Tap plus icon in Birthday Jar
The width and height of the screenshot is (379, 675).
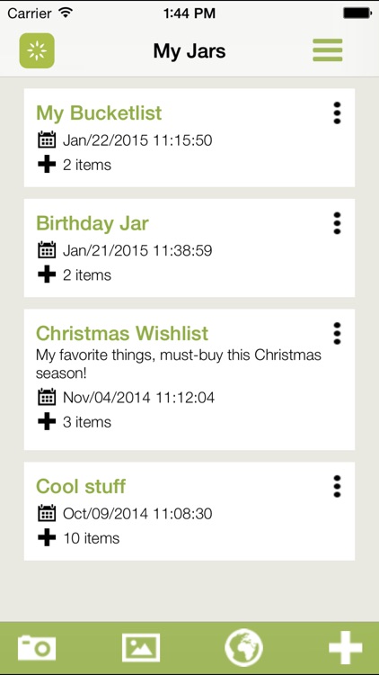click(47, 274)
